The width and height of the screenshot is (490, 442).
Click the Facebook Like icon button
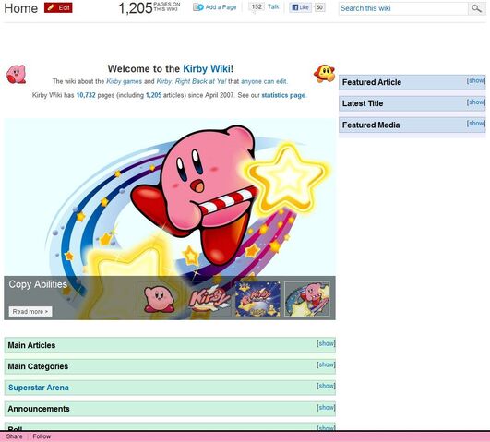click(x=300, y=7)
